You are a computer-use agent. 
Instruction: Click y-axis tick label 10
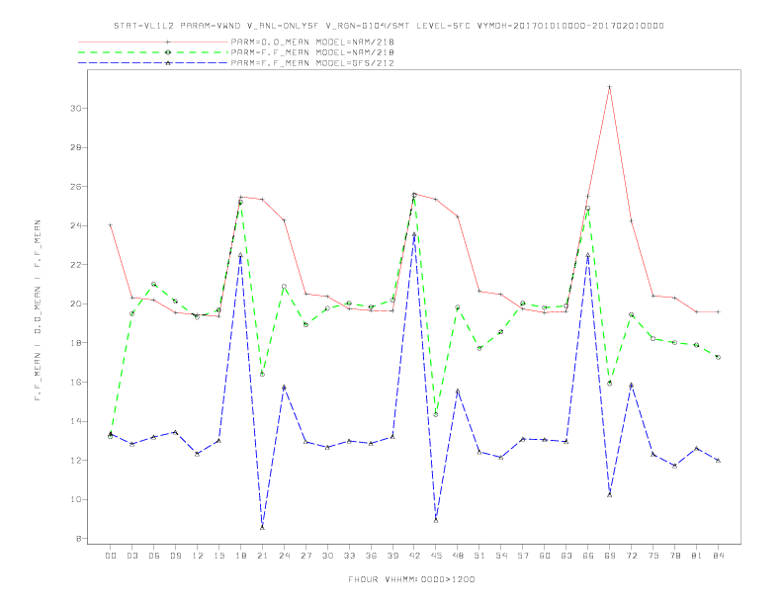pos(76,499)
